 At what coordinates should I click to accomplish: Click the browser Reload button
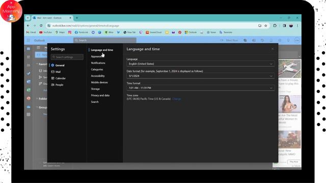point(41,26)
